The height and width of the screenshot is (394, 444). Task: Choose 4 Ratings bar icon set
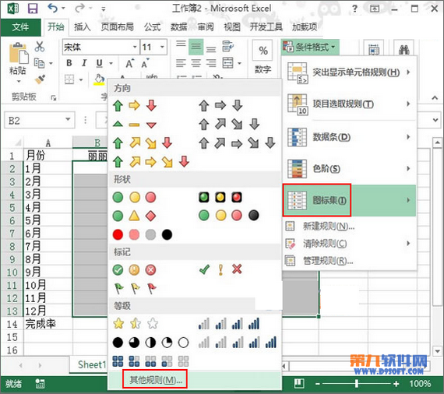pyautogui.click(x=229, y=323)
